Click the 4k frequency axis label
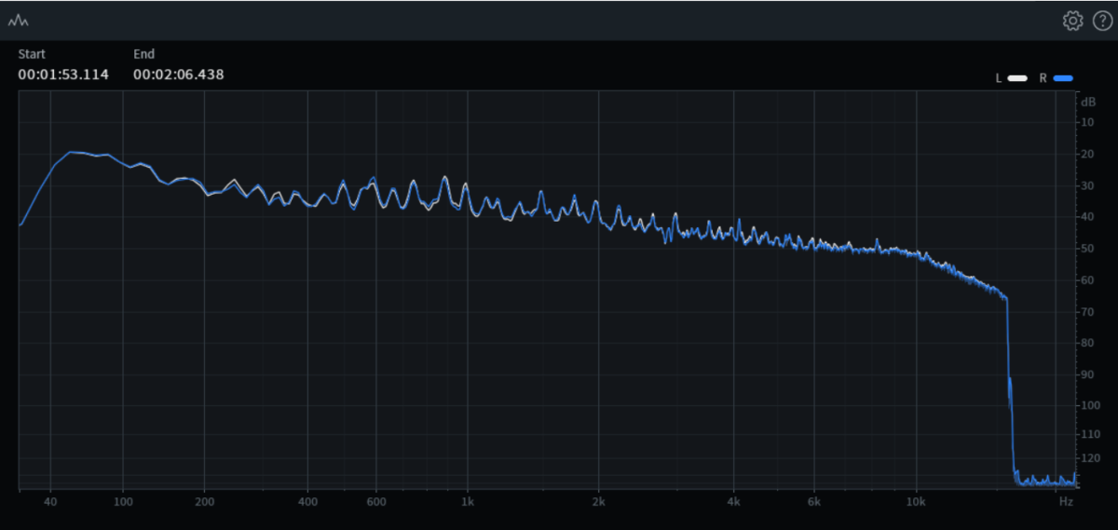 [734, 501]
